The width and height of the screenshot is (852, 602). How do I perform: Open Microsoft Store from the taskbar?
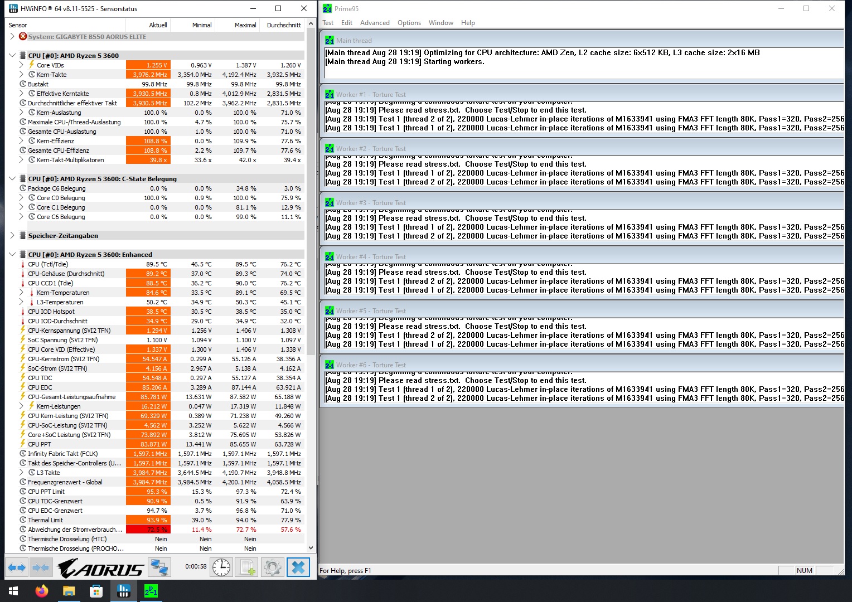(96, 591)
